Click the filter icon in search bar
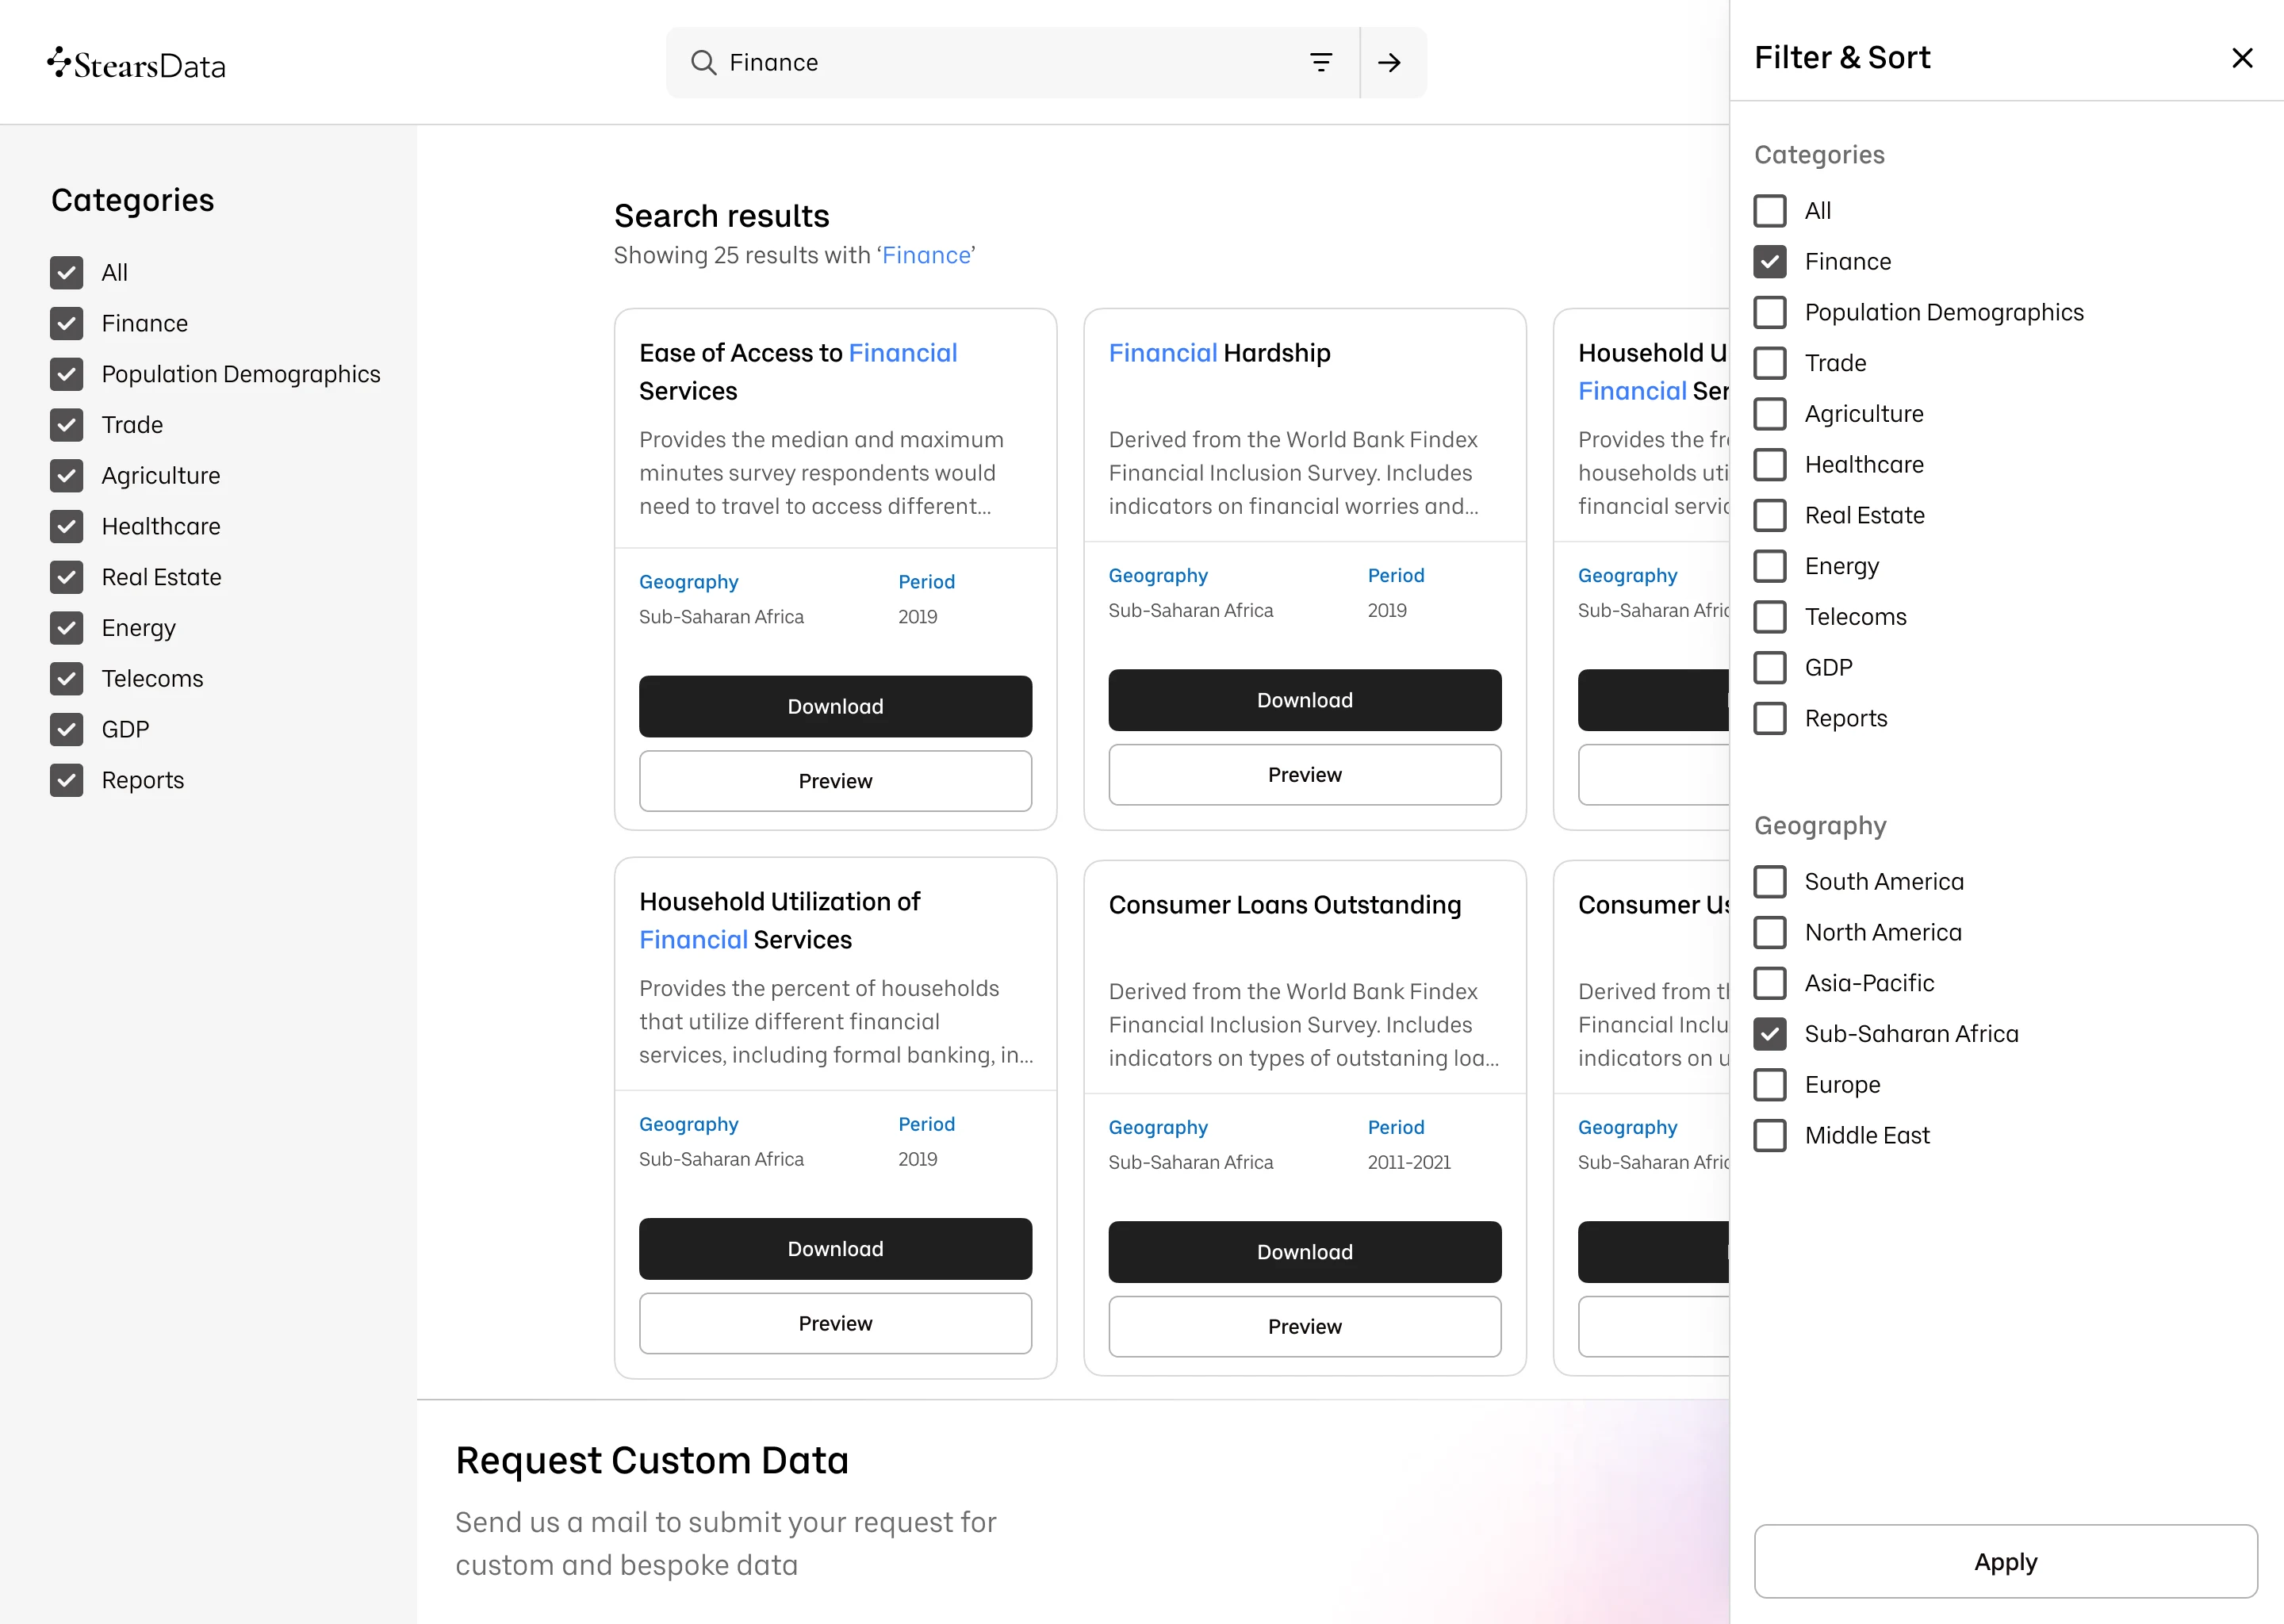The width and height of the screenshot is (2284, 1624). pos(1320,63)
